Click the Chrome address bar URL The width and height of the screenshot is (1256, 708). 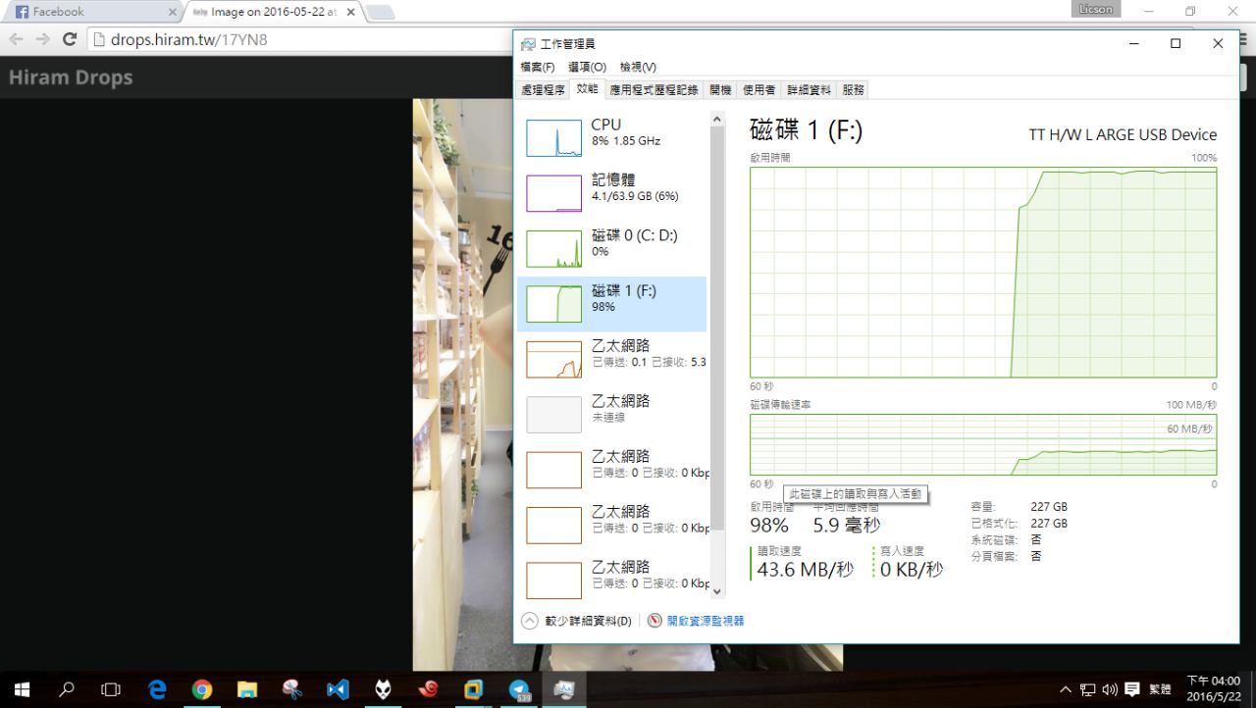[x=188, y=40]
